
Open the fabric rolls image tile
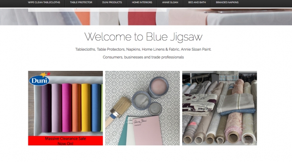pos(219,108)
